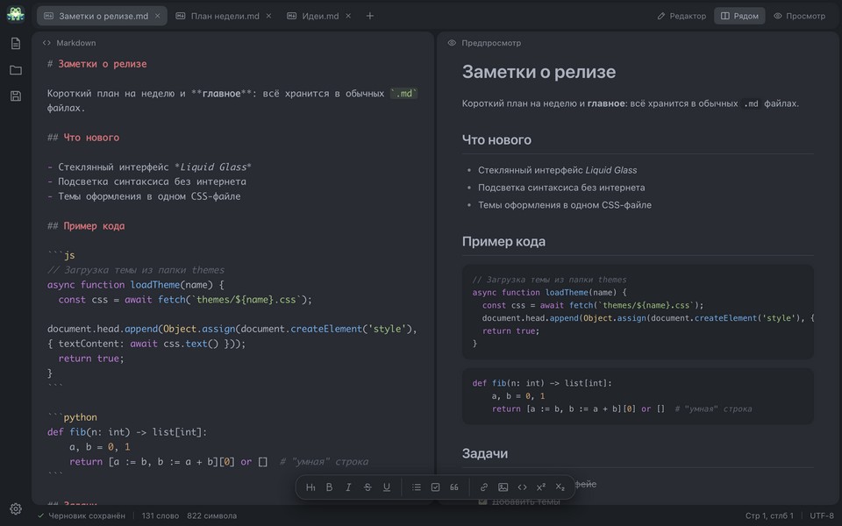Click preview heading Задачи

(x=485, y=453)
